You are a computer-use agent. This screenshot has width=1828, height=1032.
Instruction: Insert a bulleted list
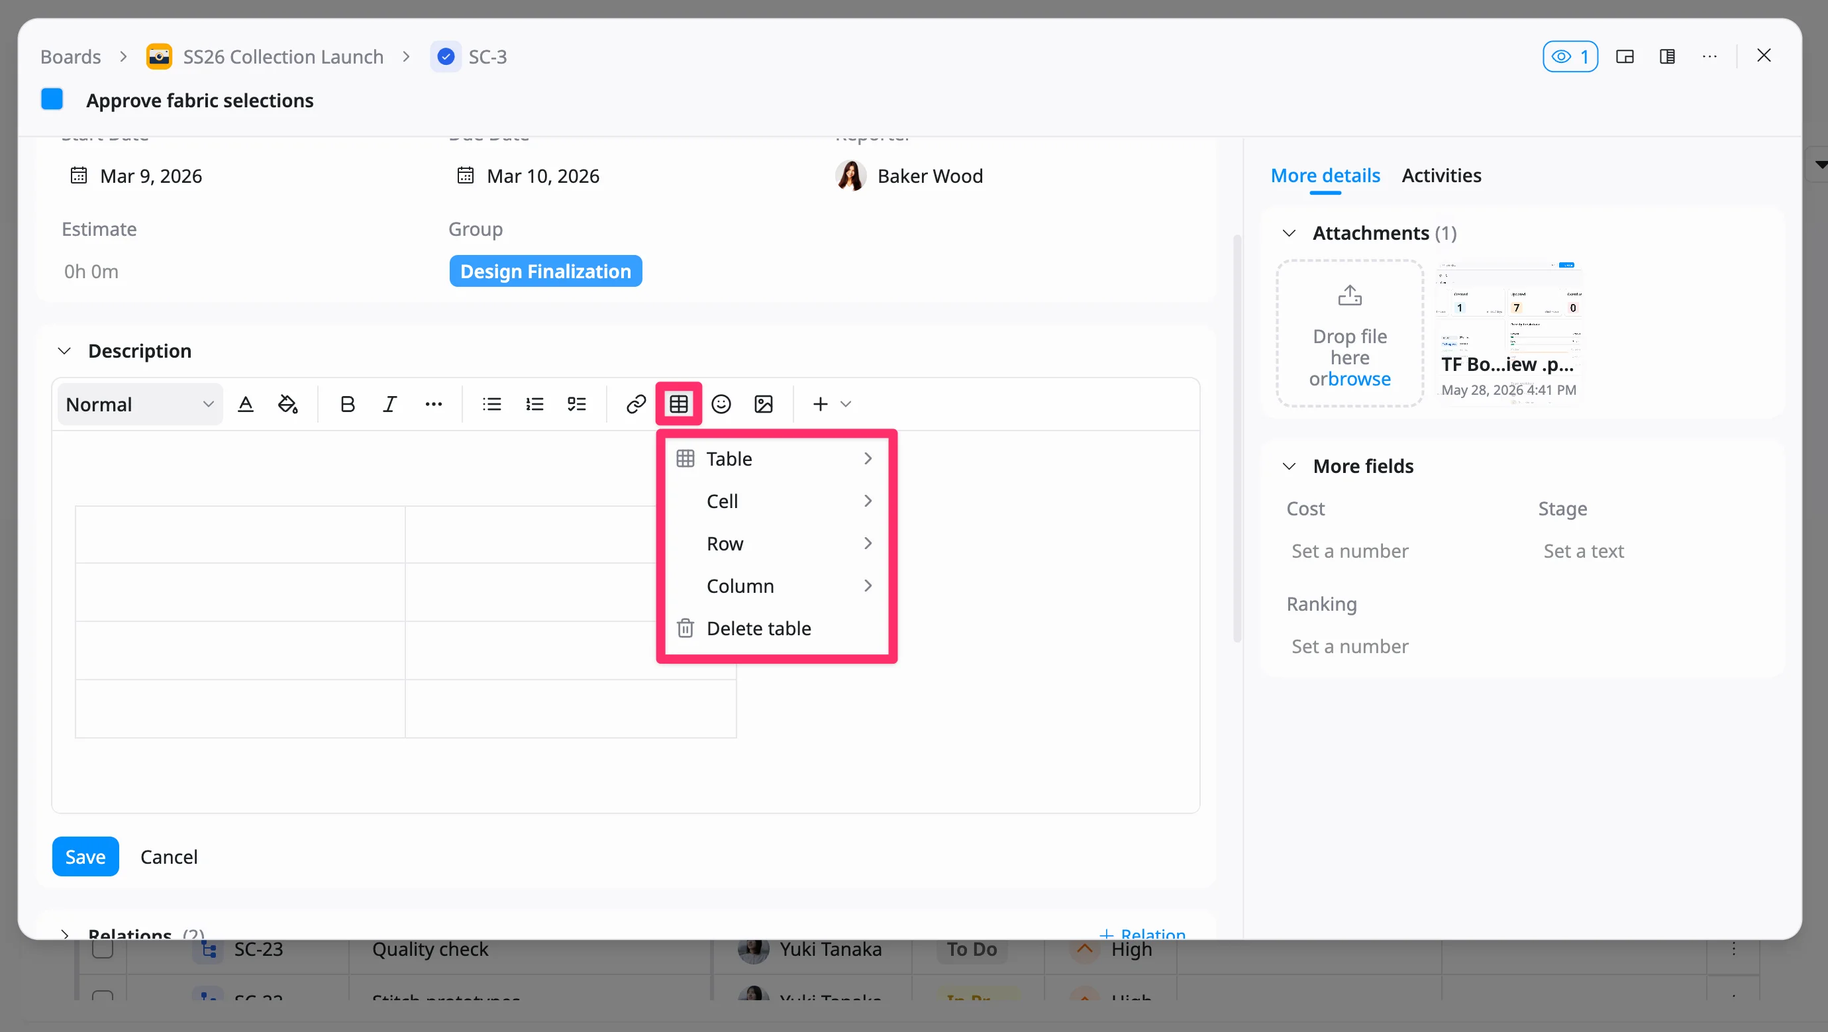491,405
